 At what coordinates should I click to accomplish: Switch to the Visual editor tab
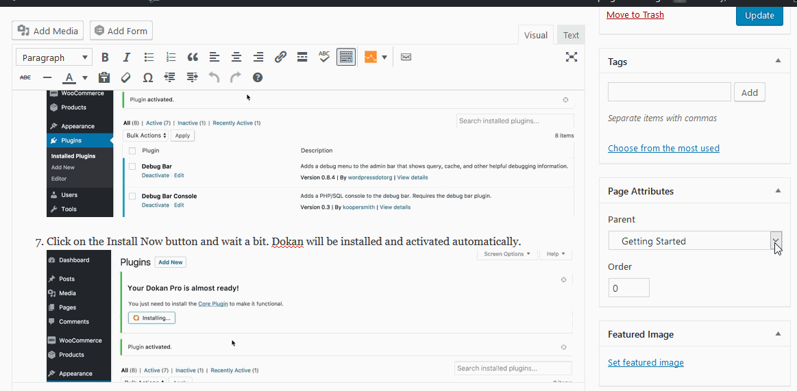coord(536,35)
